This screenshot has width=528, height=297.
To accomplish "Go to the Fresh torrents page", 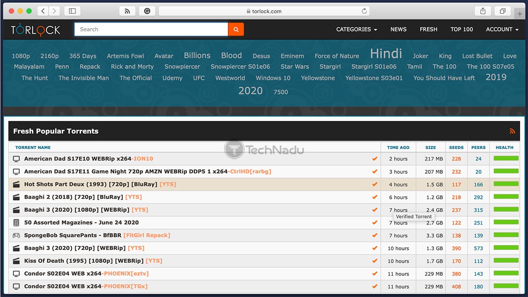I will point(429,29).
